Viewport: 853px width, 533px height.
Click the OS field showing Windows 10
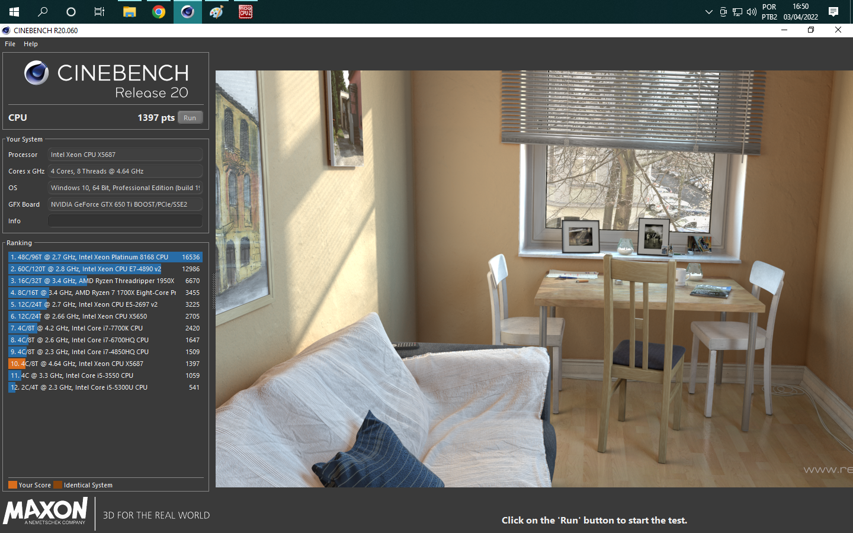pos(125,188)
